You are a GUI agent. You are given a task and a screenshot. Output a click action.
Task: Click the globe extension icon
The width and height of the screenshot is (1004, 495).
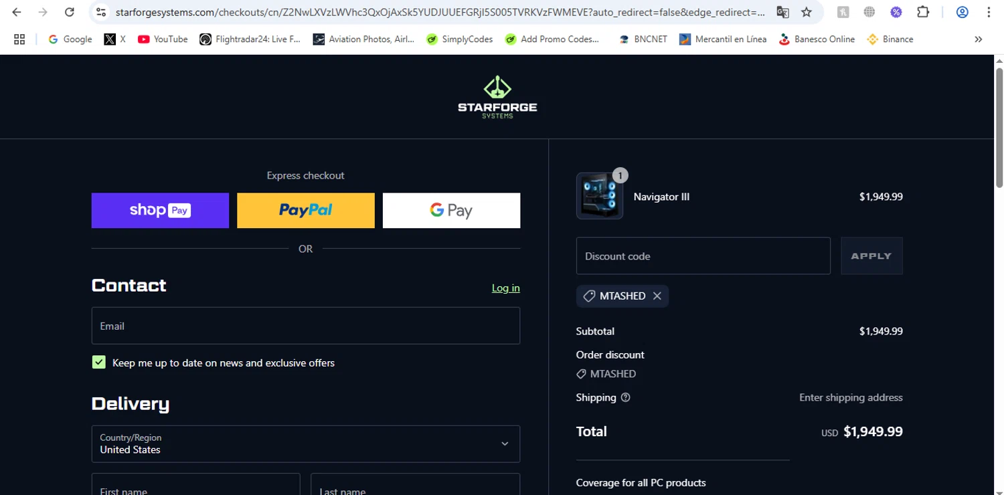pos(869,12)
